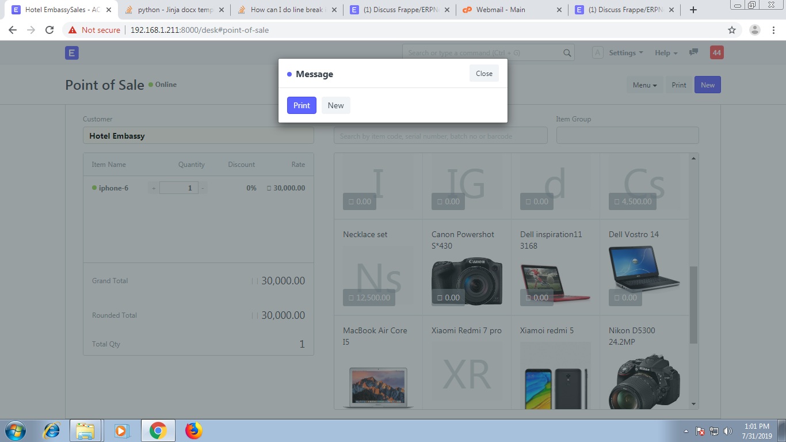Click New button in Message dialog
The image size is (786, 442).
(x=335, y=105)
